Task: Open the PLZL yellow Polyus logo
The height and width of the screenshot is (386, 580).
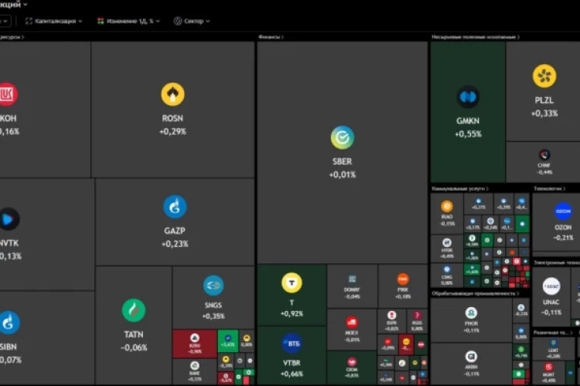Action: click(x=544, y=76)
